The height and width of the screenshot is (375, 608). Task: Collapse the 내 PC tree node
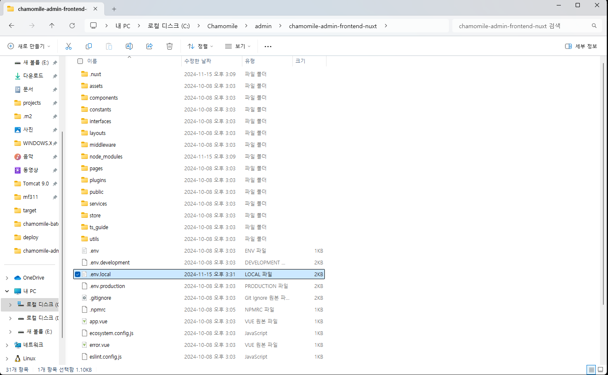point(7,291)
